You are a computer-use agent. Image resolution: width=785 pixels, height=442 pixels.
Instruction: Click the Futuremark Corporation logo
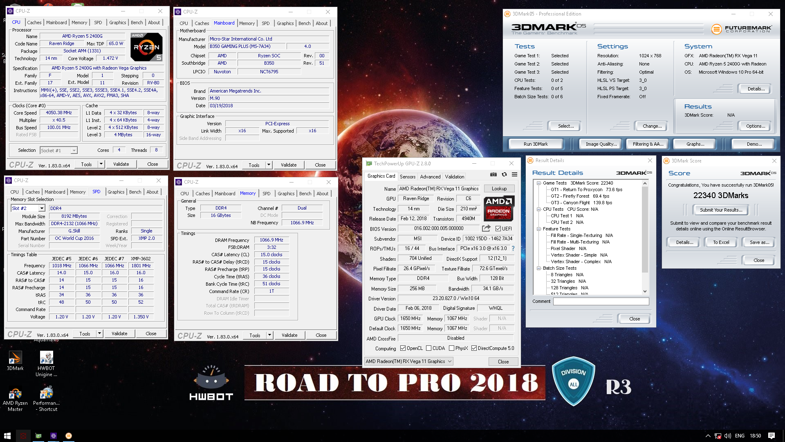coord(742,29)
